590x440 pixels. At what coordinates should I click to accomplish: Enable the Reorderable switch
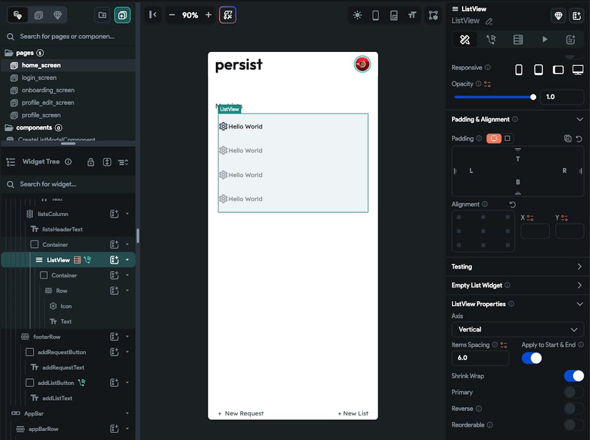coord(574,425)
